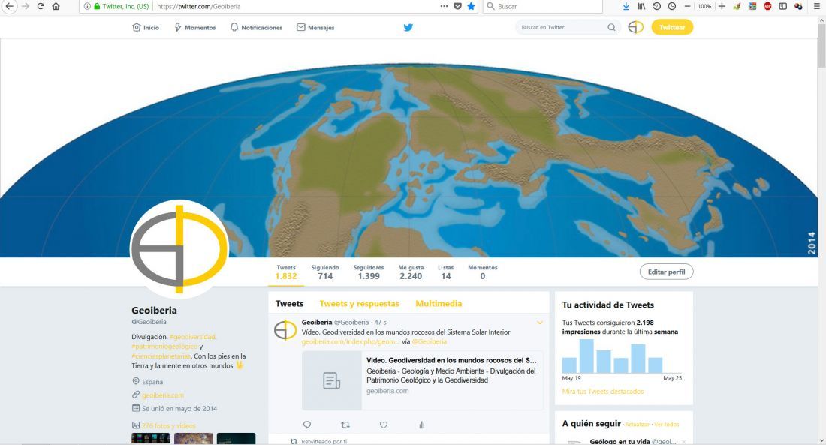The image size is (826, 445).
Task: Open the Seguidores 1.399 count
Action: [x=369, y=272]
